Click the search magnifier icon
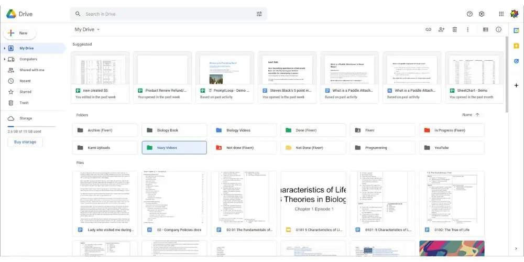 78,14
